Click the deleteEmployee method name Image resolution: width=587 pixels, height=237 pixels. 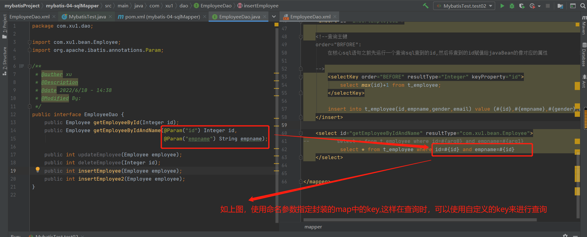click(x=100, y=162)
